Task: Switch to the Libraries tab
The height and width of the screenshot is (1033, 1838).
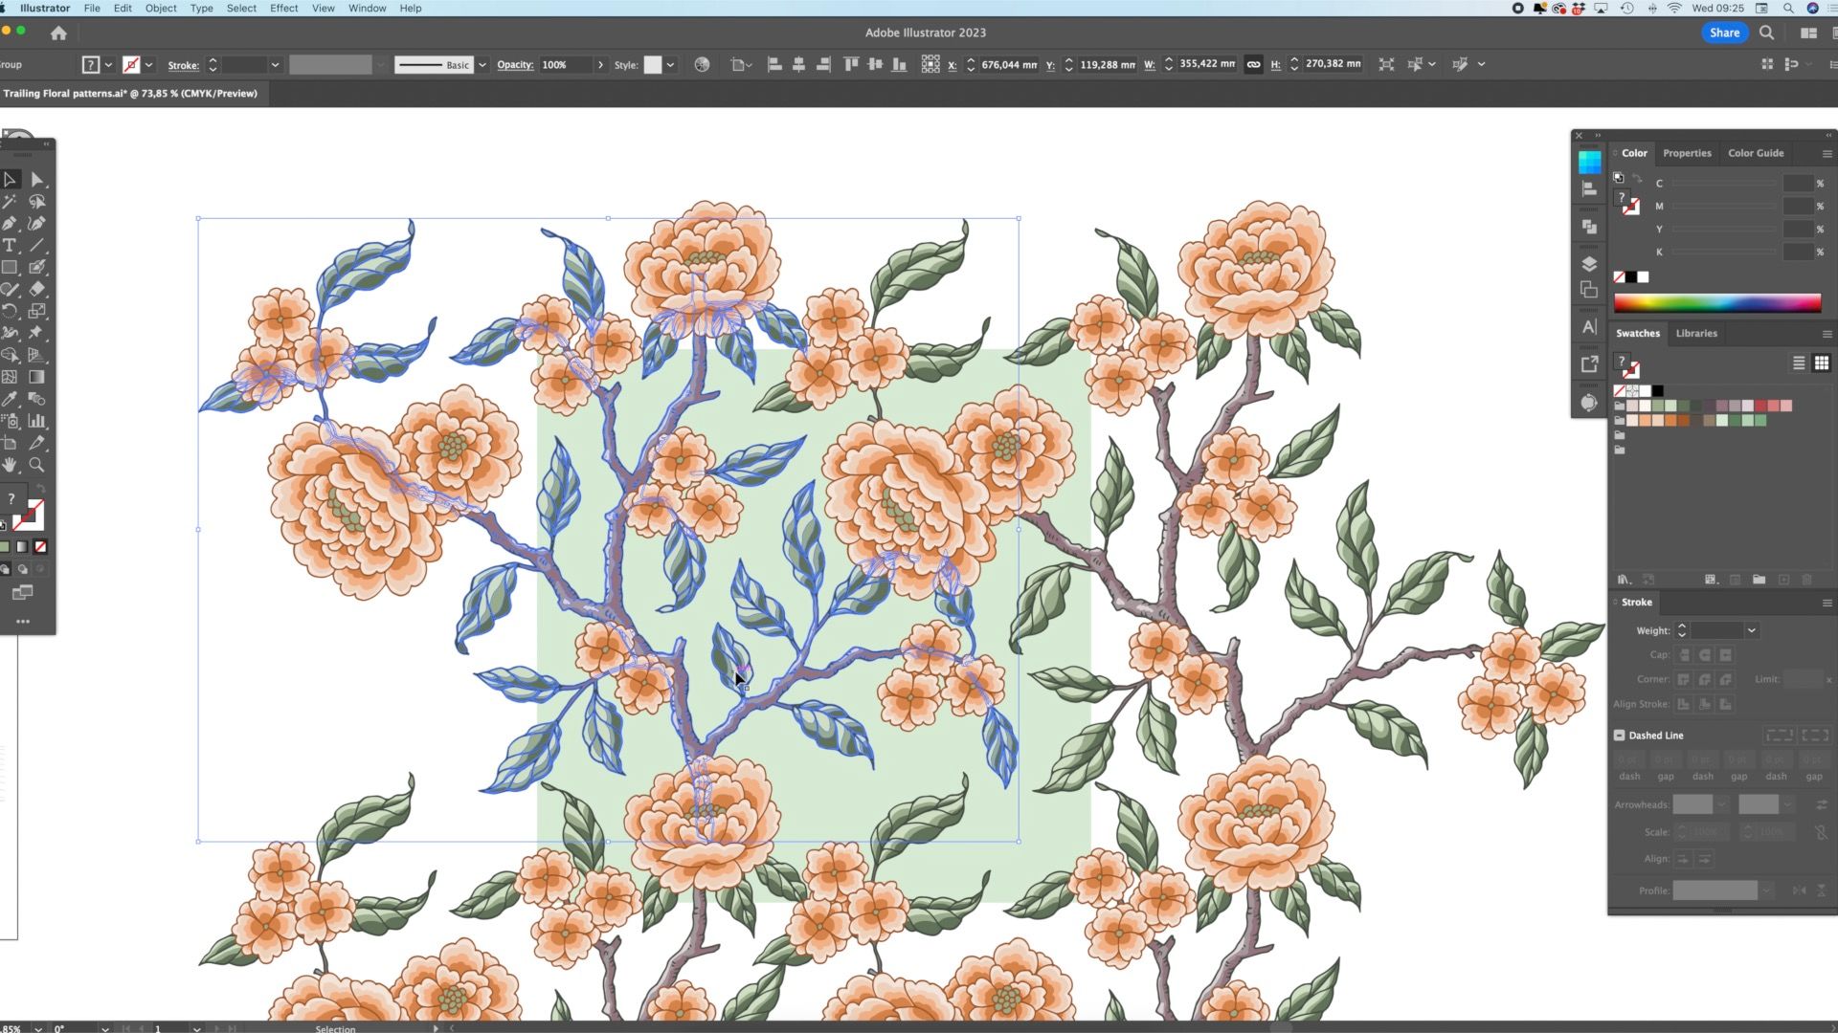Action: coord(1696,334)
